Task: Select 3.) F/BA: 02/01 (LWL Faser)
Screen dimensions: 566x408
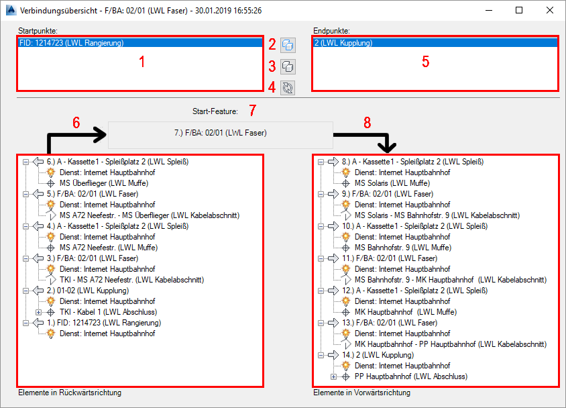Action: tap(93, 258)
